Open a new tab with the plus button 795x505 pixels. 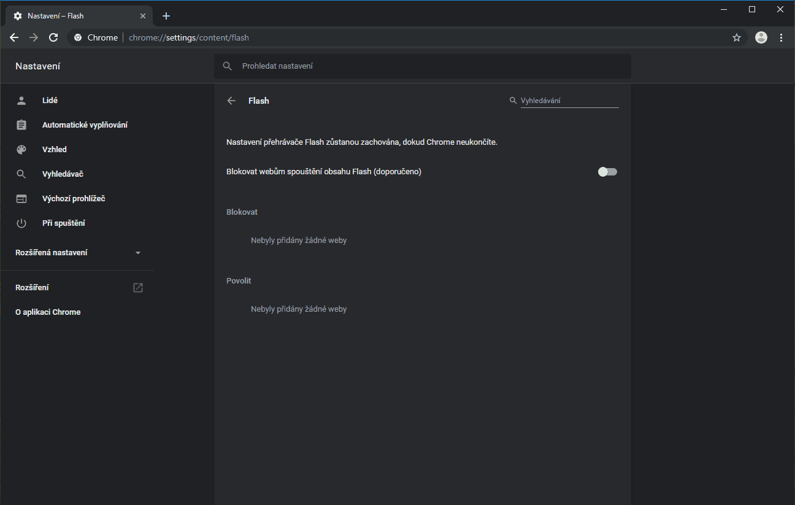point(166,15)
